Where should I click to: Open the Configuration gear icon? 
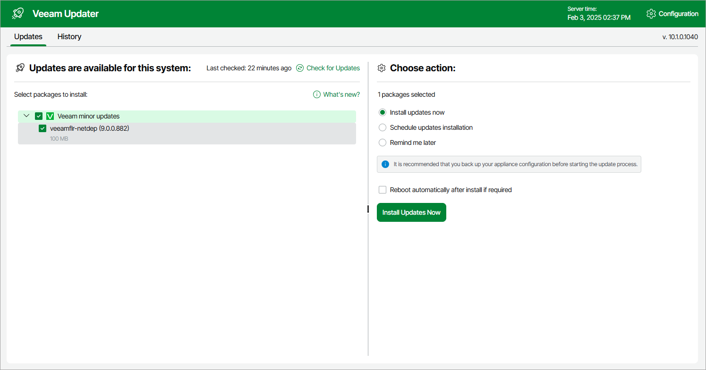651,14
